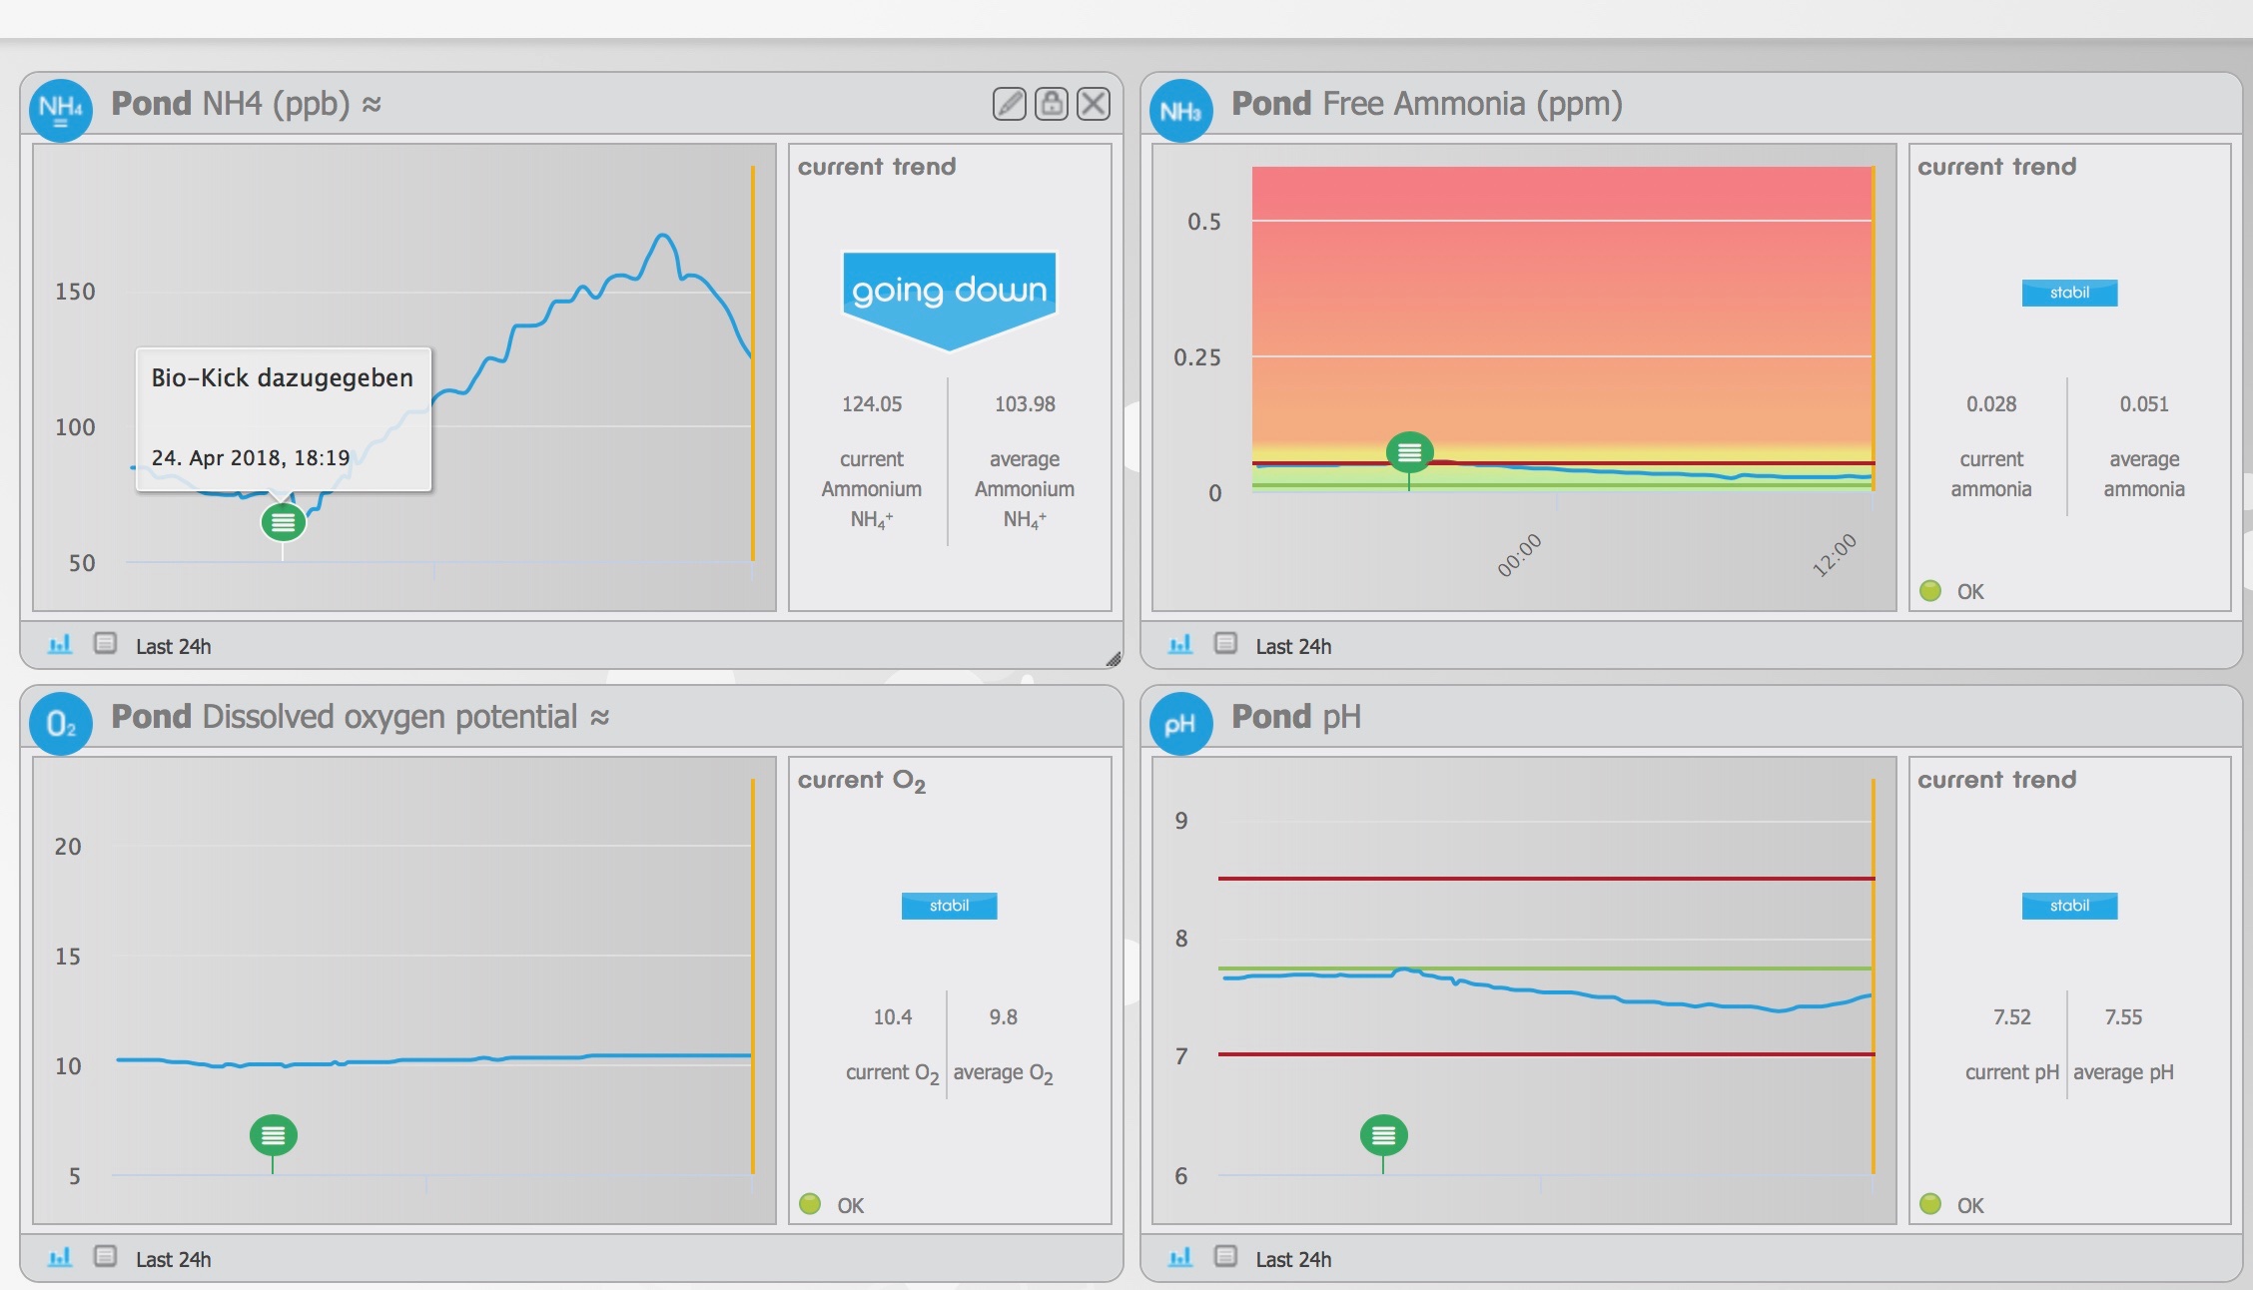Click the blue pH sensor badge icon
This screenshot has width=2253, height=1290.
click(x=1180, y=723)
